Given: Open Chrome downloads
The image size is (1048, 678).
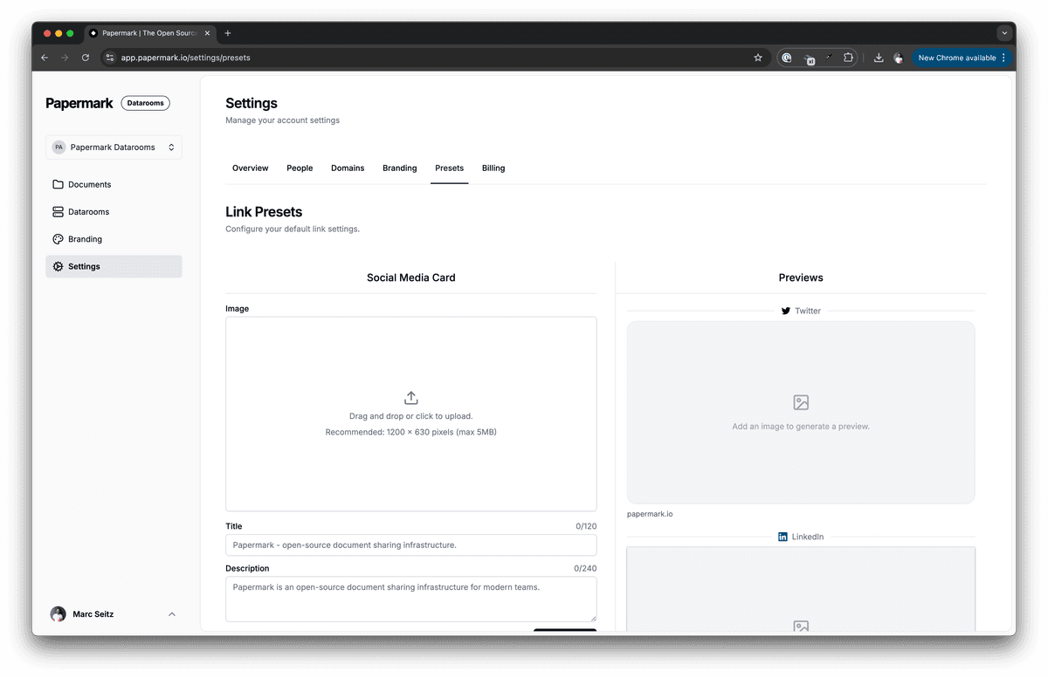Looking at the screenshot, I should point(879,58).
